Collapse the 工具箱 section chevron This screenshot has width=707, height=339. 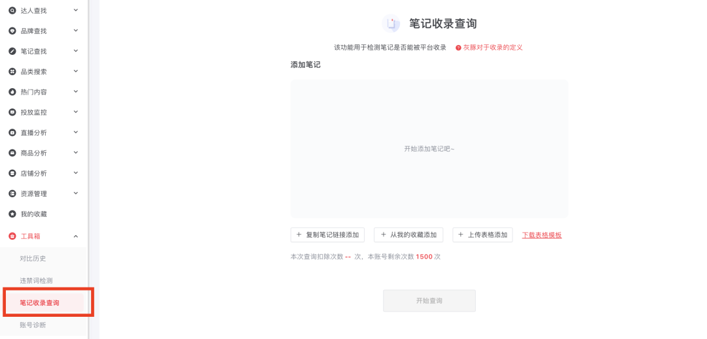pos(76,236)
